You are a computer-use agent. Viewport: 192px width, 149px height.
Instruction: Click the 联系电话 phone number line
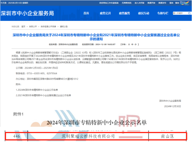click(36, 73)
